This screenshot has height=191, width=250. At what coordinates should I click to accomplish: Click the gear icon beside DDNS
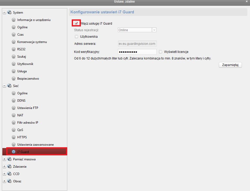click(14, 101)
